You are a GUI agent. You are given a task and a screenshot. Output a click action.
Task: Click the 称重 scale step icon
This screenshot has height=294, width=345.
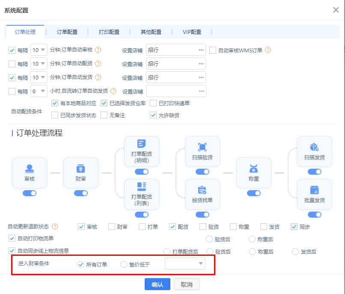(253, 169)
